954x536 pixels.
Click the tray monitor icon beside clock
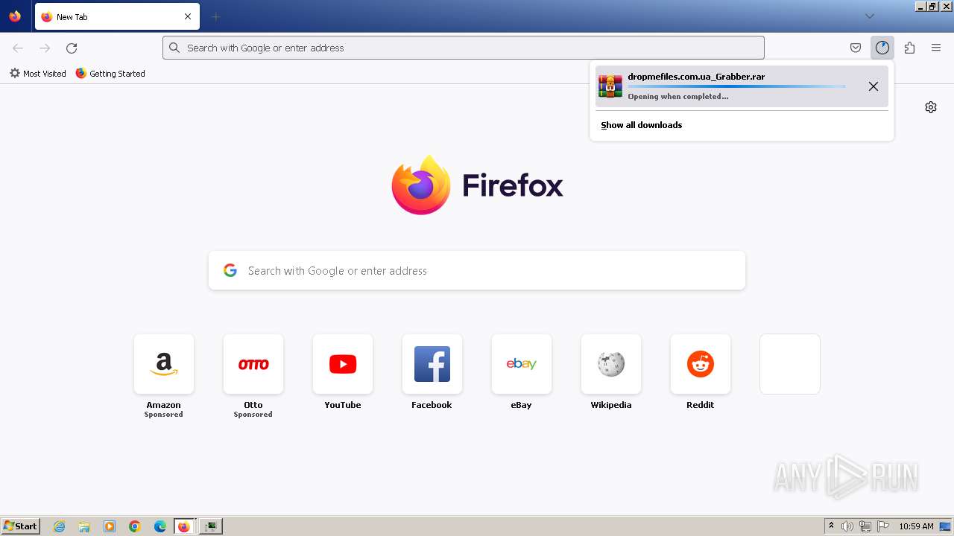(x=945, y=526)
